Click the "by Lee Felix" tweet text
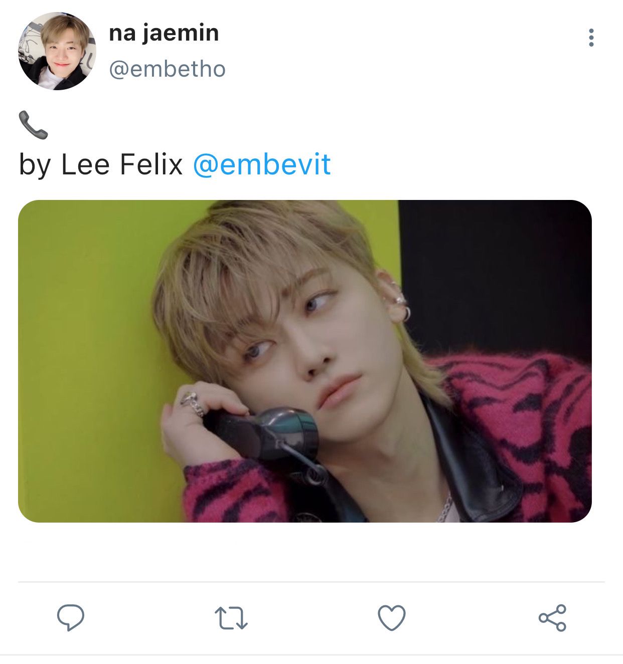 101,164
